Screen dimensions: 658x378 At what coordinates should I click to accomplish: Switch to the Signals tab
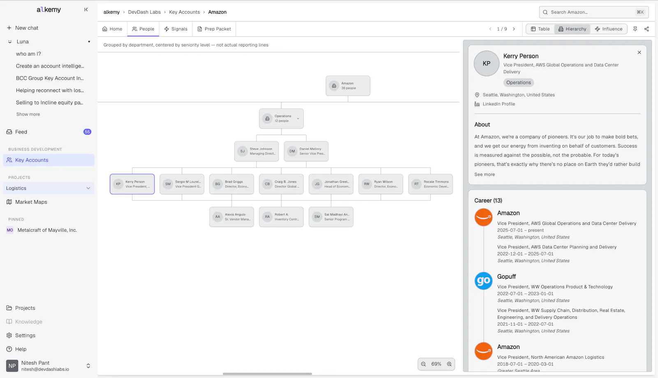point(176,29)
